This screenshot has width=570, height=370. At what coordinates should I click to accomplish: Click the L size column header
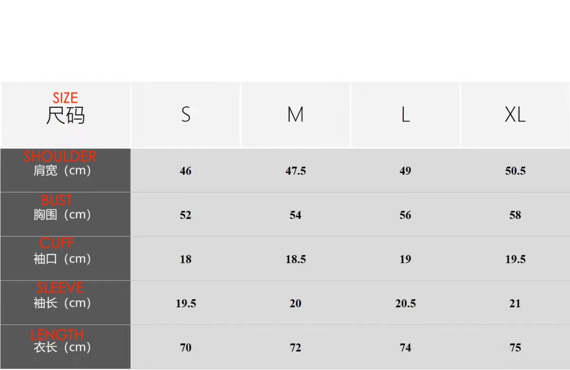405,114
